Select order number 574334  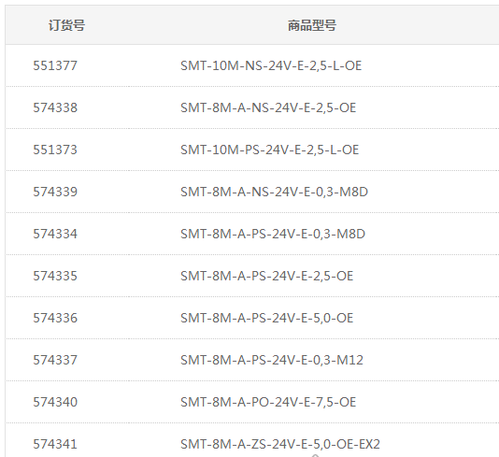[55, 234]
